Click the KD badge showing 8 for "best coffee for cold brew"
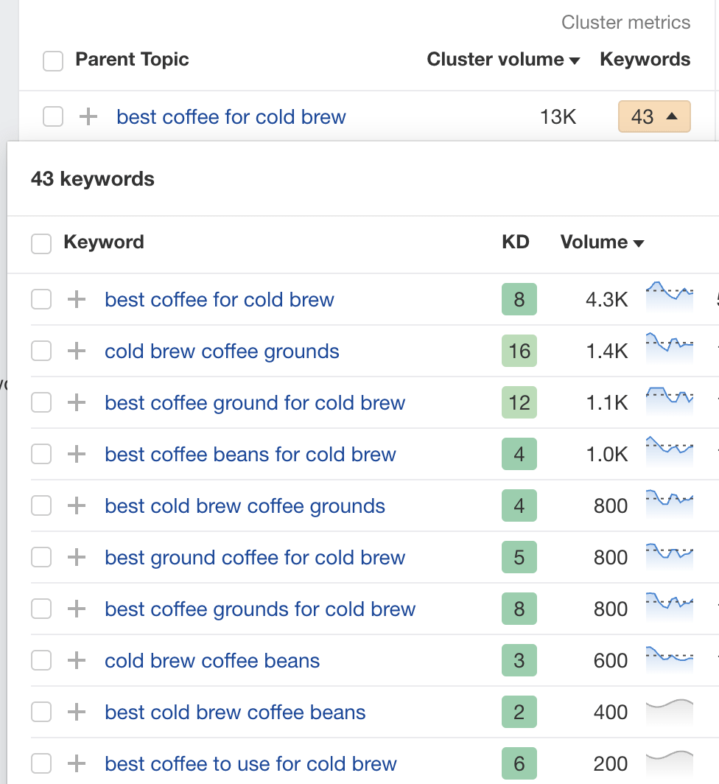Viewport: 719px width, 784px height. [x=519, y=300]
